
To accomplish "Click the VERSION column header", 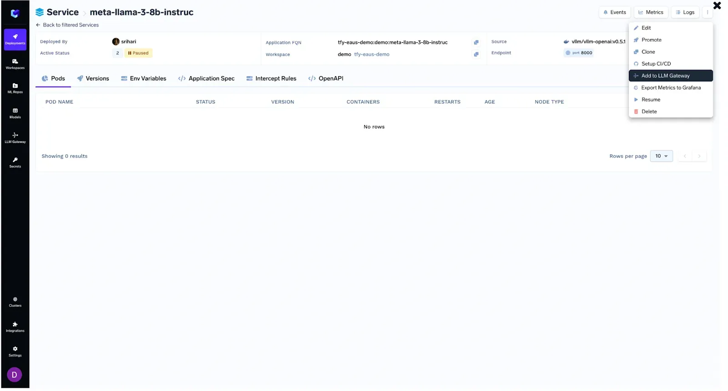I will [x=283, y=102].
